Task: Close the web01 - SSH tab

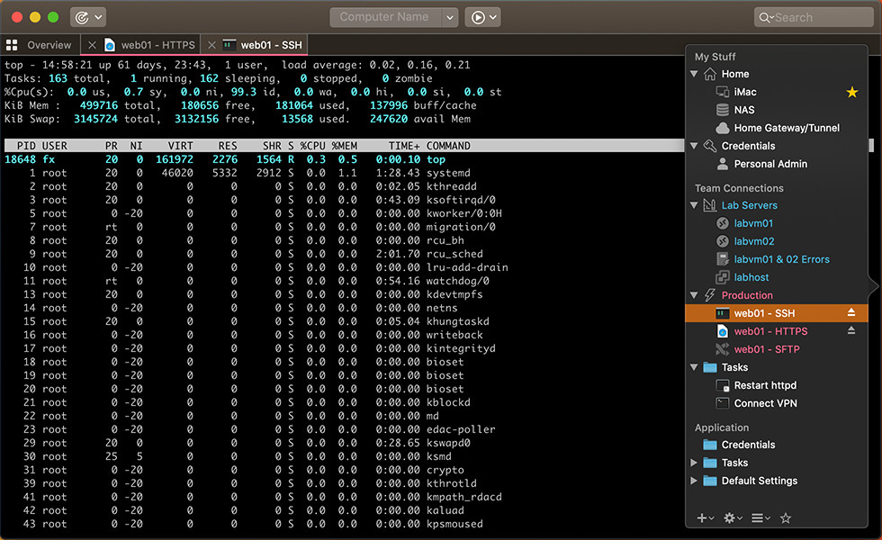Action: coord(211,45)
